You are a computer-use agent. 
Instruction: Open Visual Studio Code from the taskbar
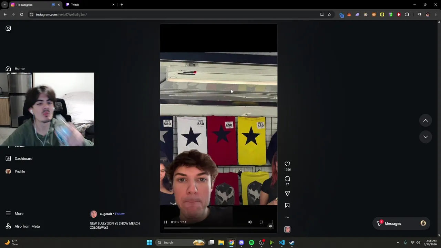(282, 242)
